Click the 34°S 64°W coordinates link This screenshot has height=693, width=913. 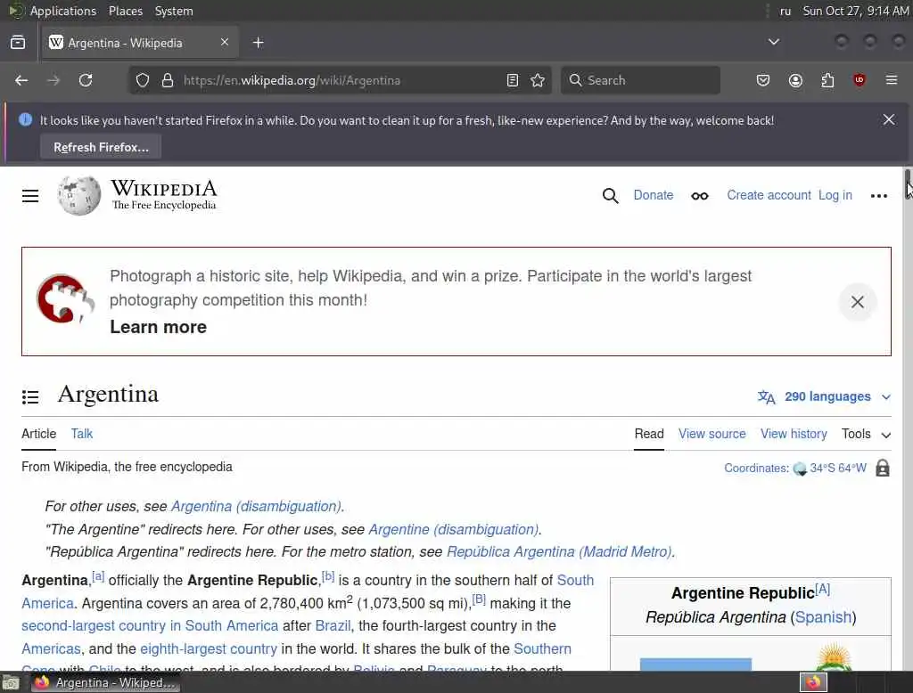(x=838, y=469)
